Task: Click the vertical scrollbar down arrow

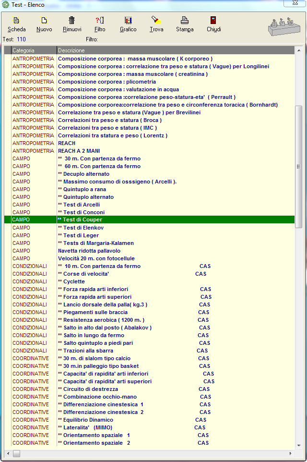Action: coord(299,445)
